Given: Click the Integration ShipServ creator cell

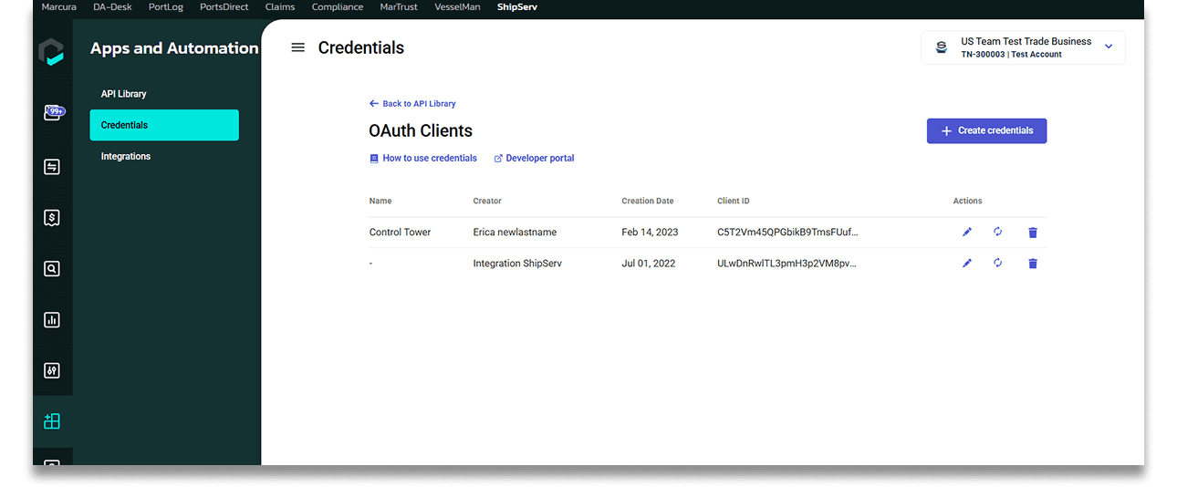Looking at the screenshot, I should tap(517, 264).
